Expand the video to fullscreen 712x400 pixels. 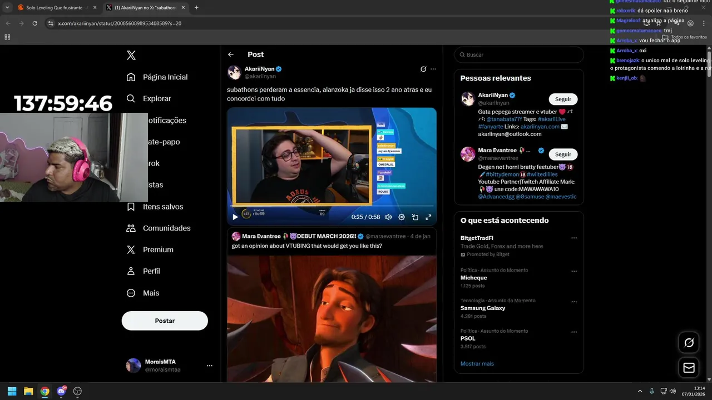click(x=428, y=217)
